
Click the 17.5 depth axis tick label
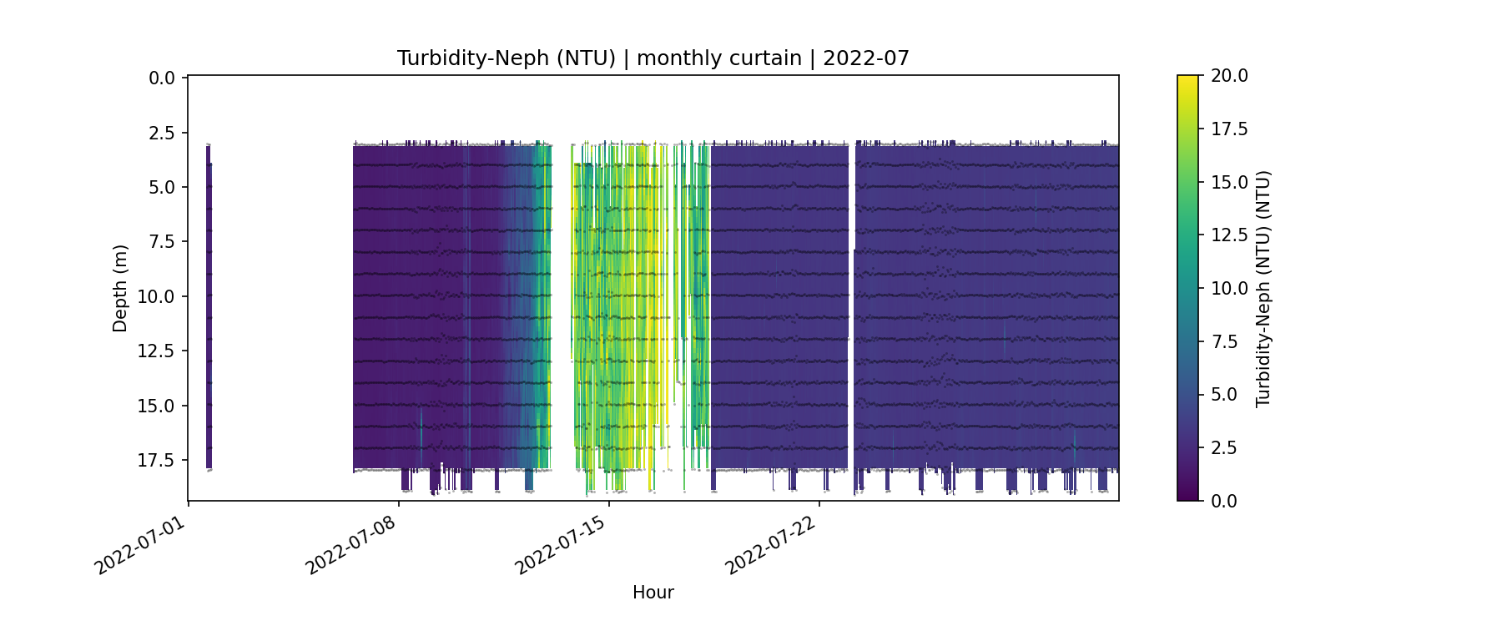pos(157,461)
